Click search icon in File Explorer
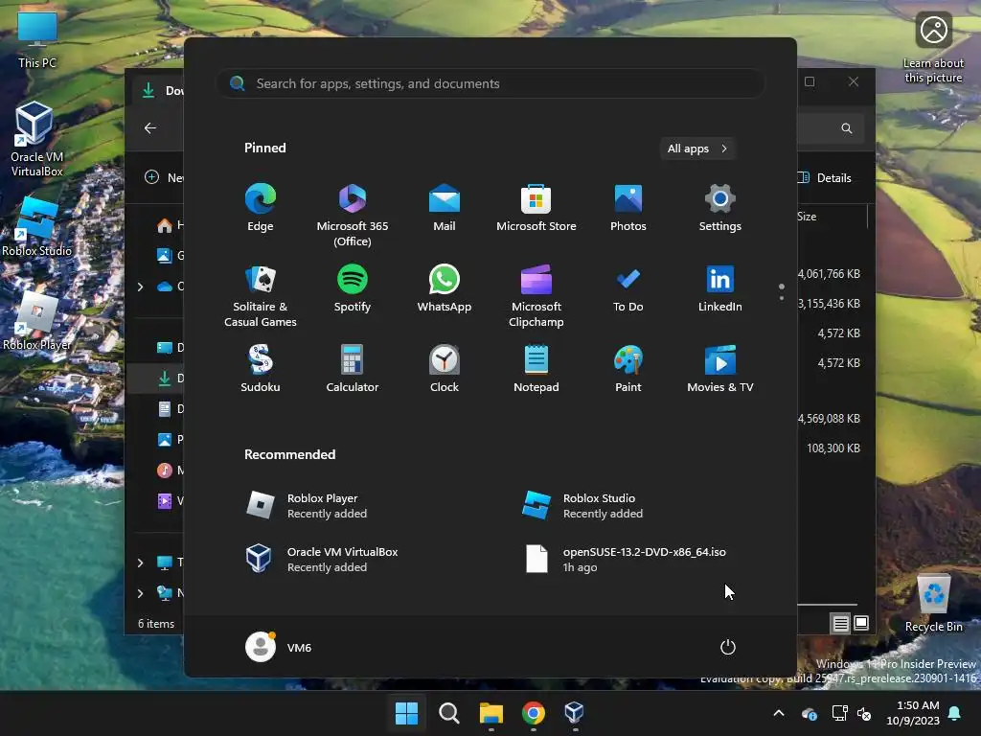981x736 pixels. pyautogui.click(x=847, y=128)
